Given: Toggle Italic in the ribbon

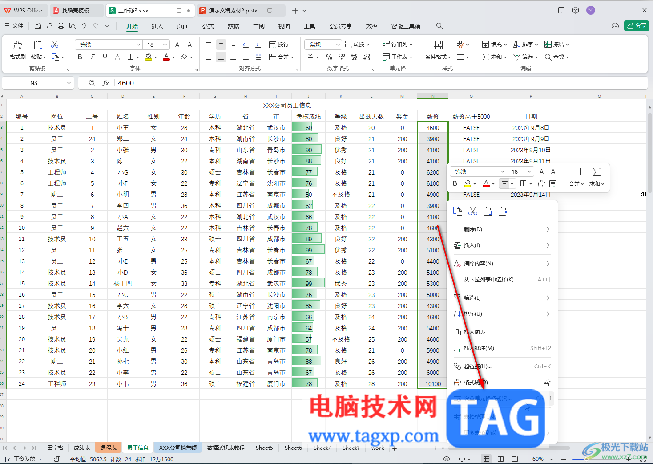Looking at the screenshot, I should 93,57.
